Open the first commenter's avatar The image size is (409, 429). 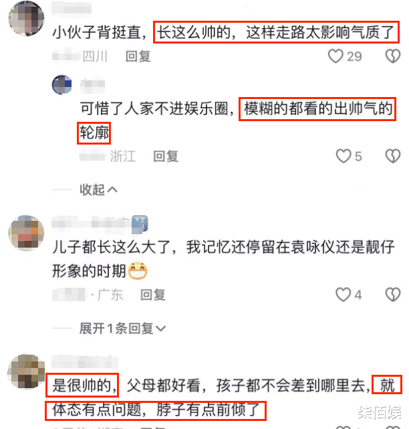coord(26,18)
